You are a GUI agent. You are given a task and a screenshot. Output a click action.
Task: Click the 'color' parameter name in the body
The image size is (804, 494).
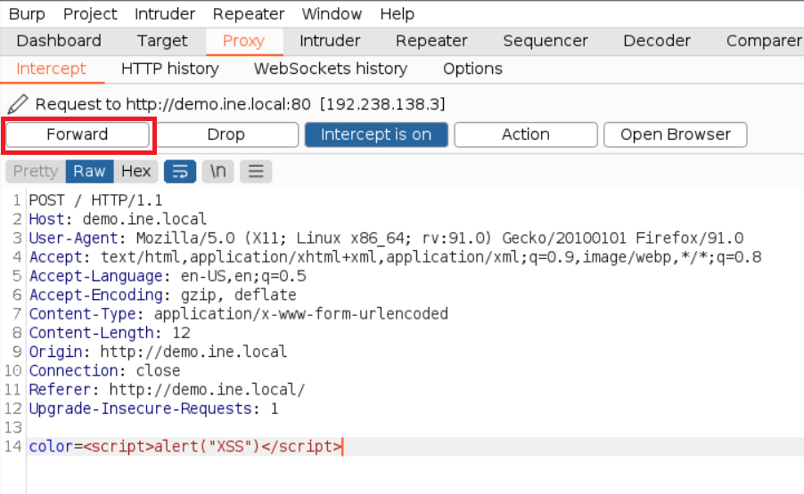[52, 447]
